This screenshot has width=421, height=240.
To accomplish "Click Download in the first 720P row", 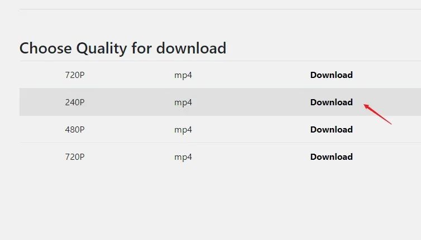I will (x=331, y=75).
